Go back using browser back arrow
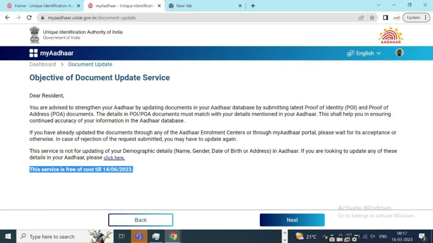The width and height of the screenshot is (433, 243). tap(8, 18)
